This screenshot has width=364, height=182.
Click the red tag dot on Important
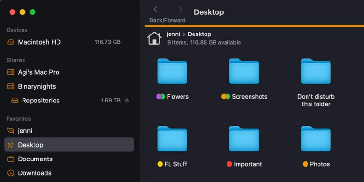coord(229,164)
